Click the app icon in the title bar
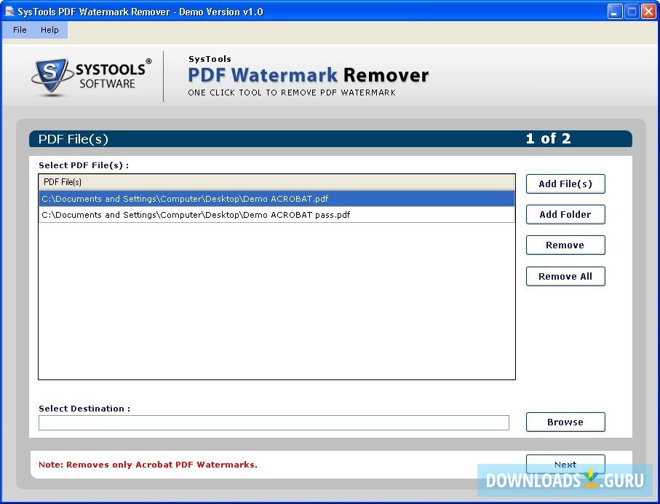Screen dimensions: 660x504 coord(9,12)
